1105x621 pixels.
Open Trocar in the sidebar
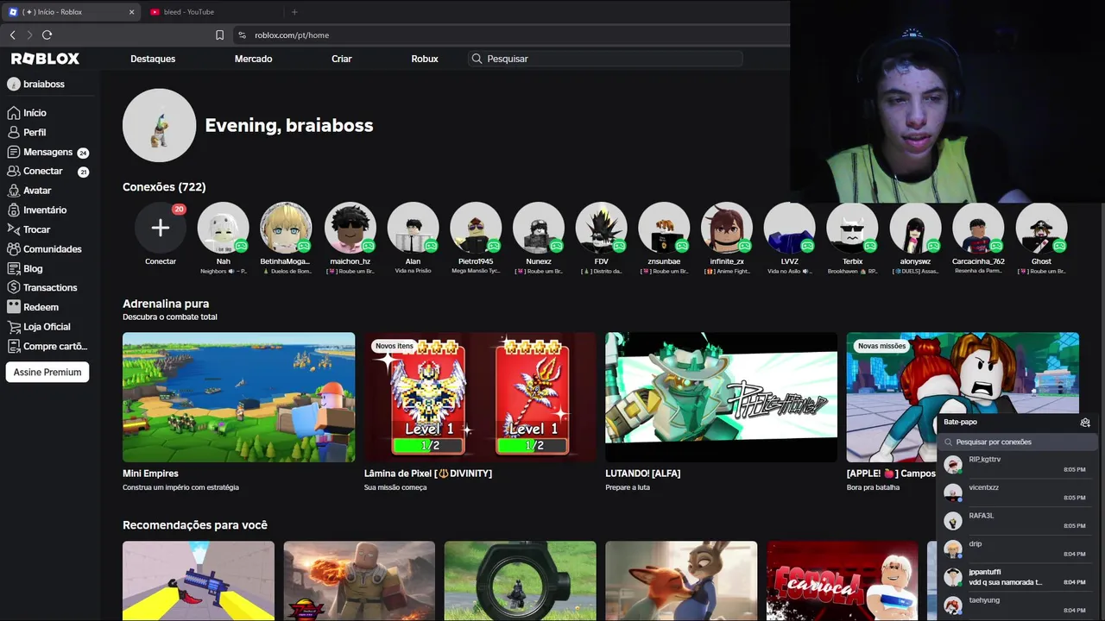[x=28, y=229]
